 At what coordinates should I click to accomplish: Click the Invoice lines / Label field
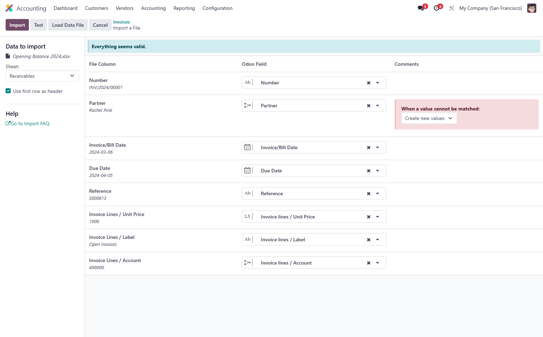(x=314, y=240)
